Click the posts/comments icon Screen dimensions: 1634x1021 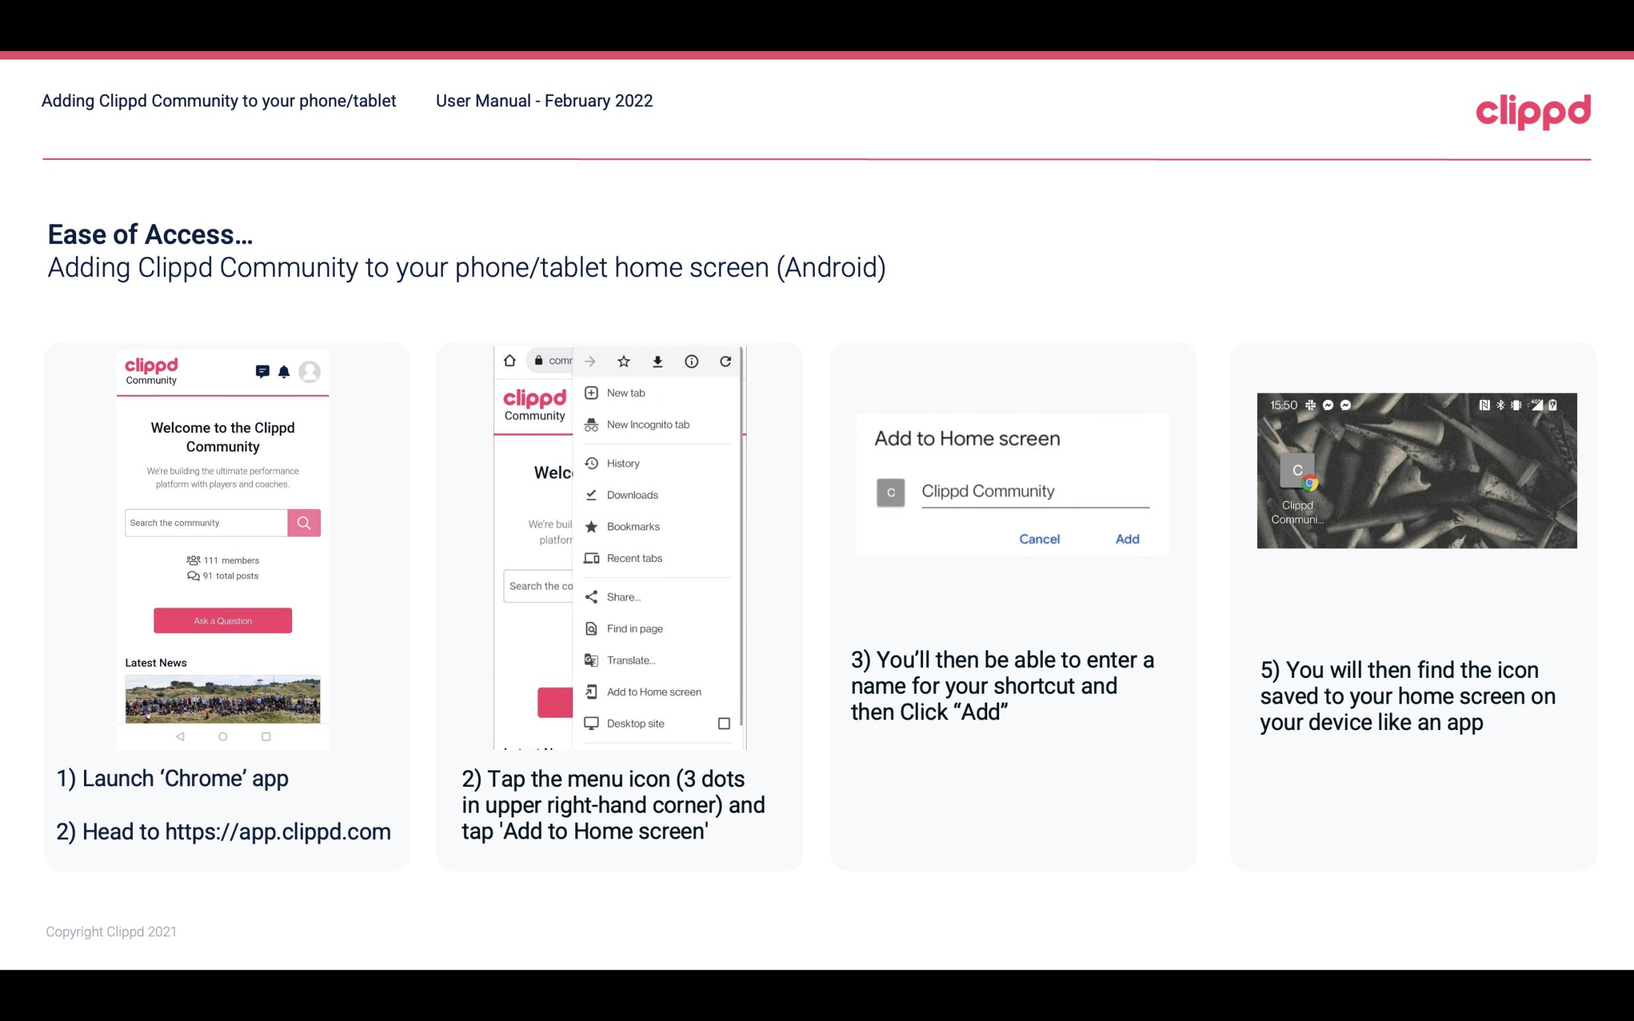point(261,373)
